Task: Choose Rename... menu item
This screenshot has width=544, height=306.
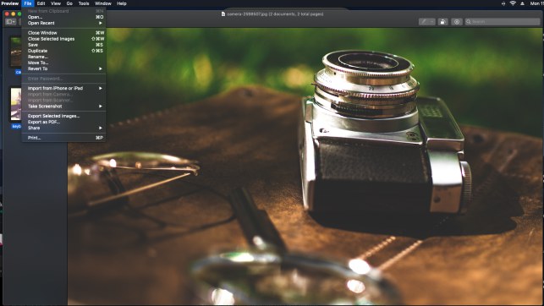Action: click(63, 57)
